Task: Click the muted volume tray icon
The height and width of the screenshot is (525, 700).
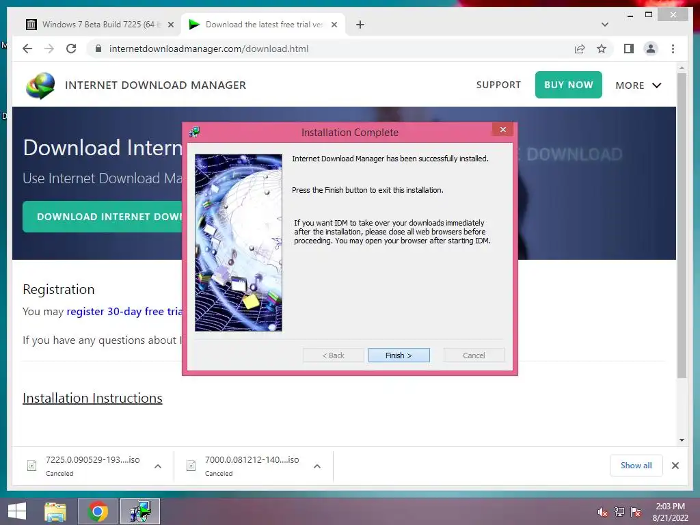Action: (602, 512)
